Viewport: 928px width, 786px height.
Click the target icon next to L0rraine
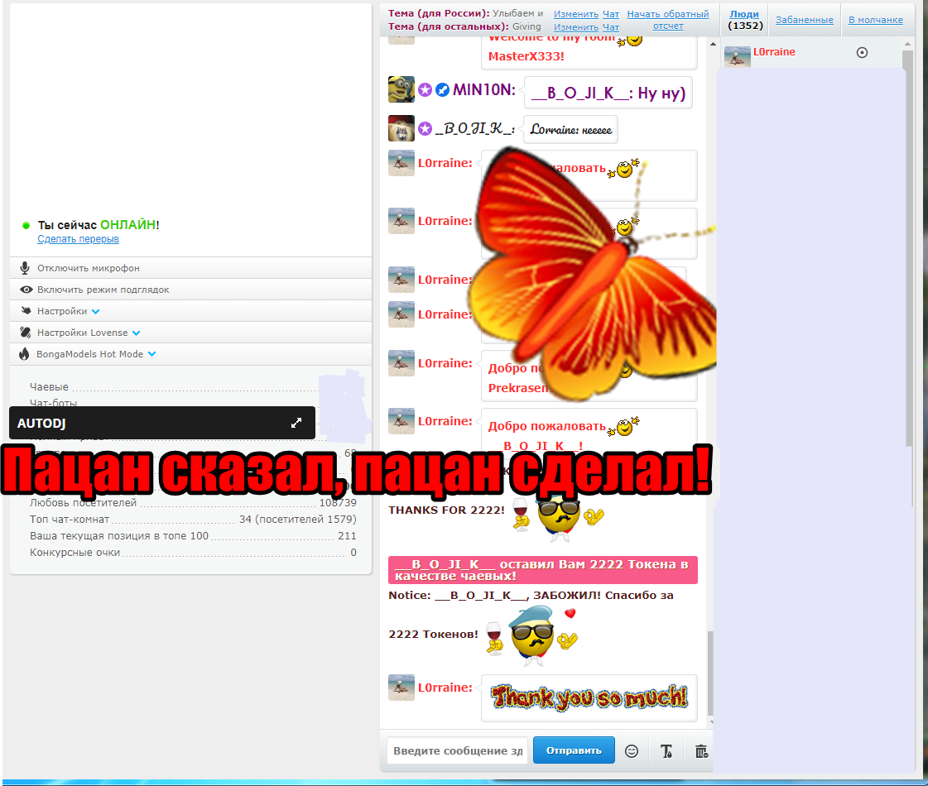[x=862, y=52]
